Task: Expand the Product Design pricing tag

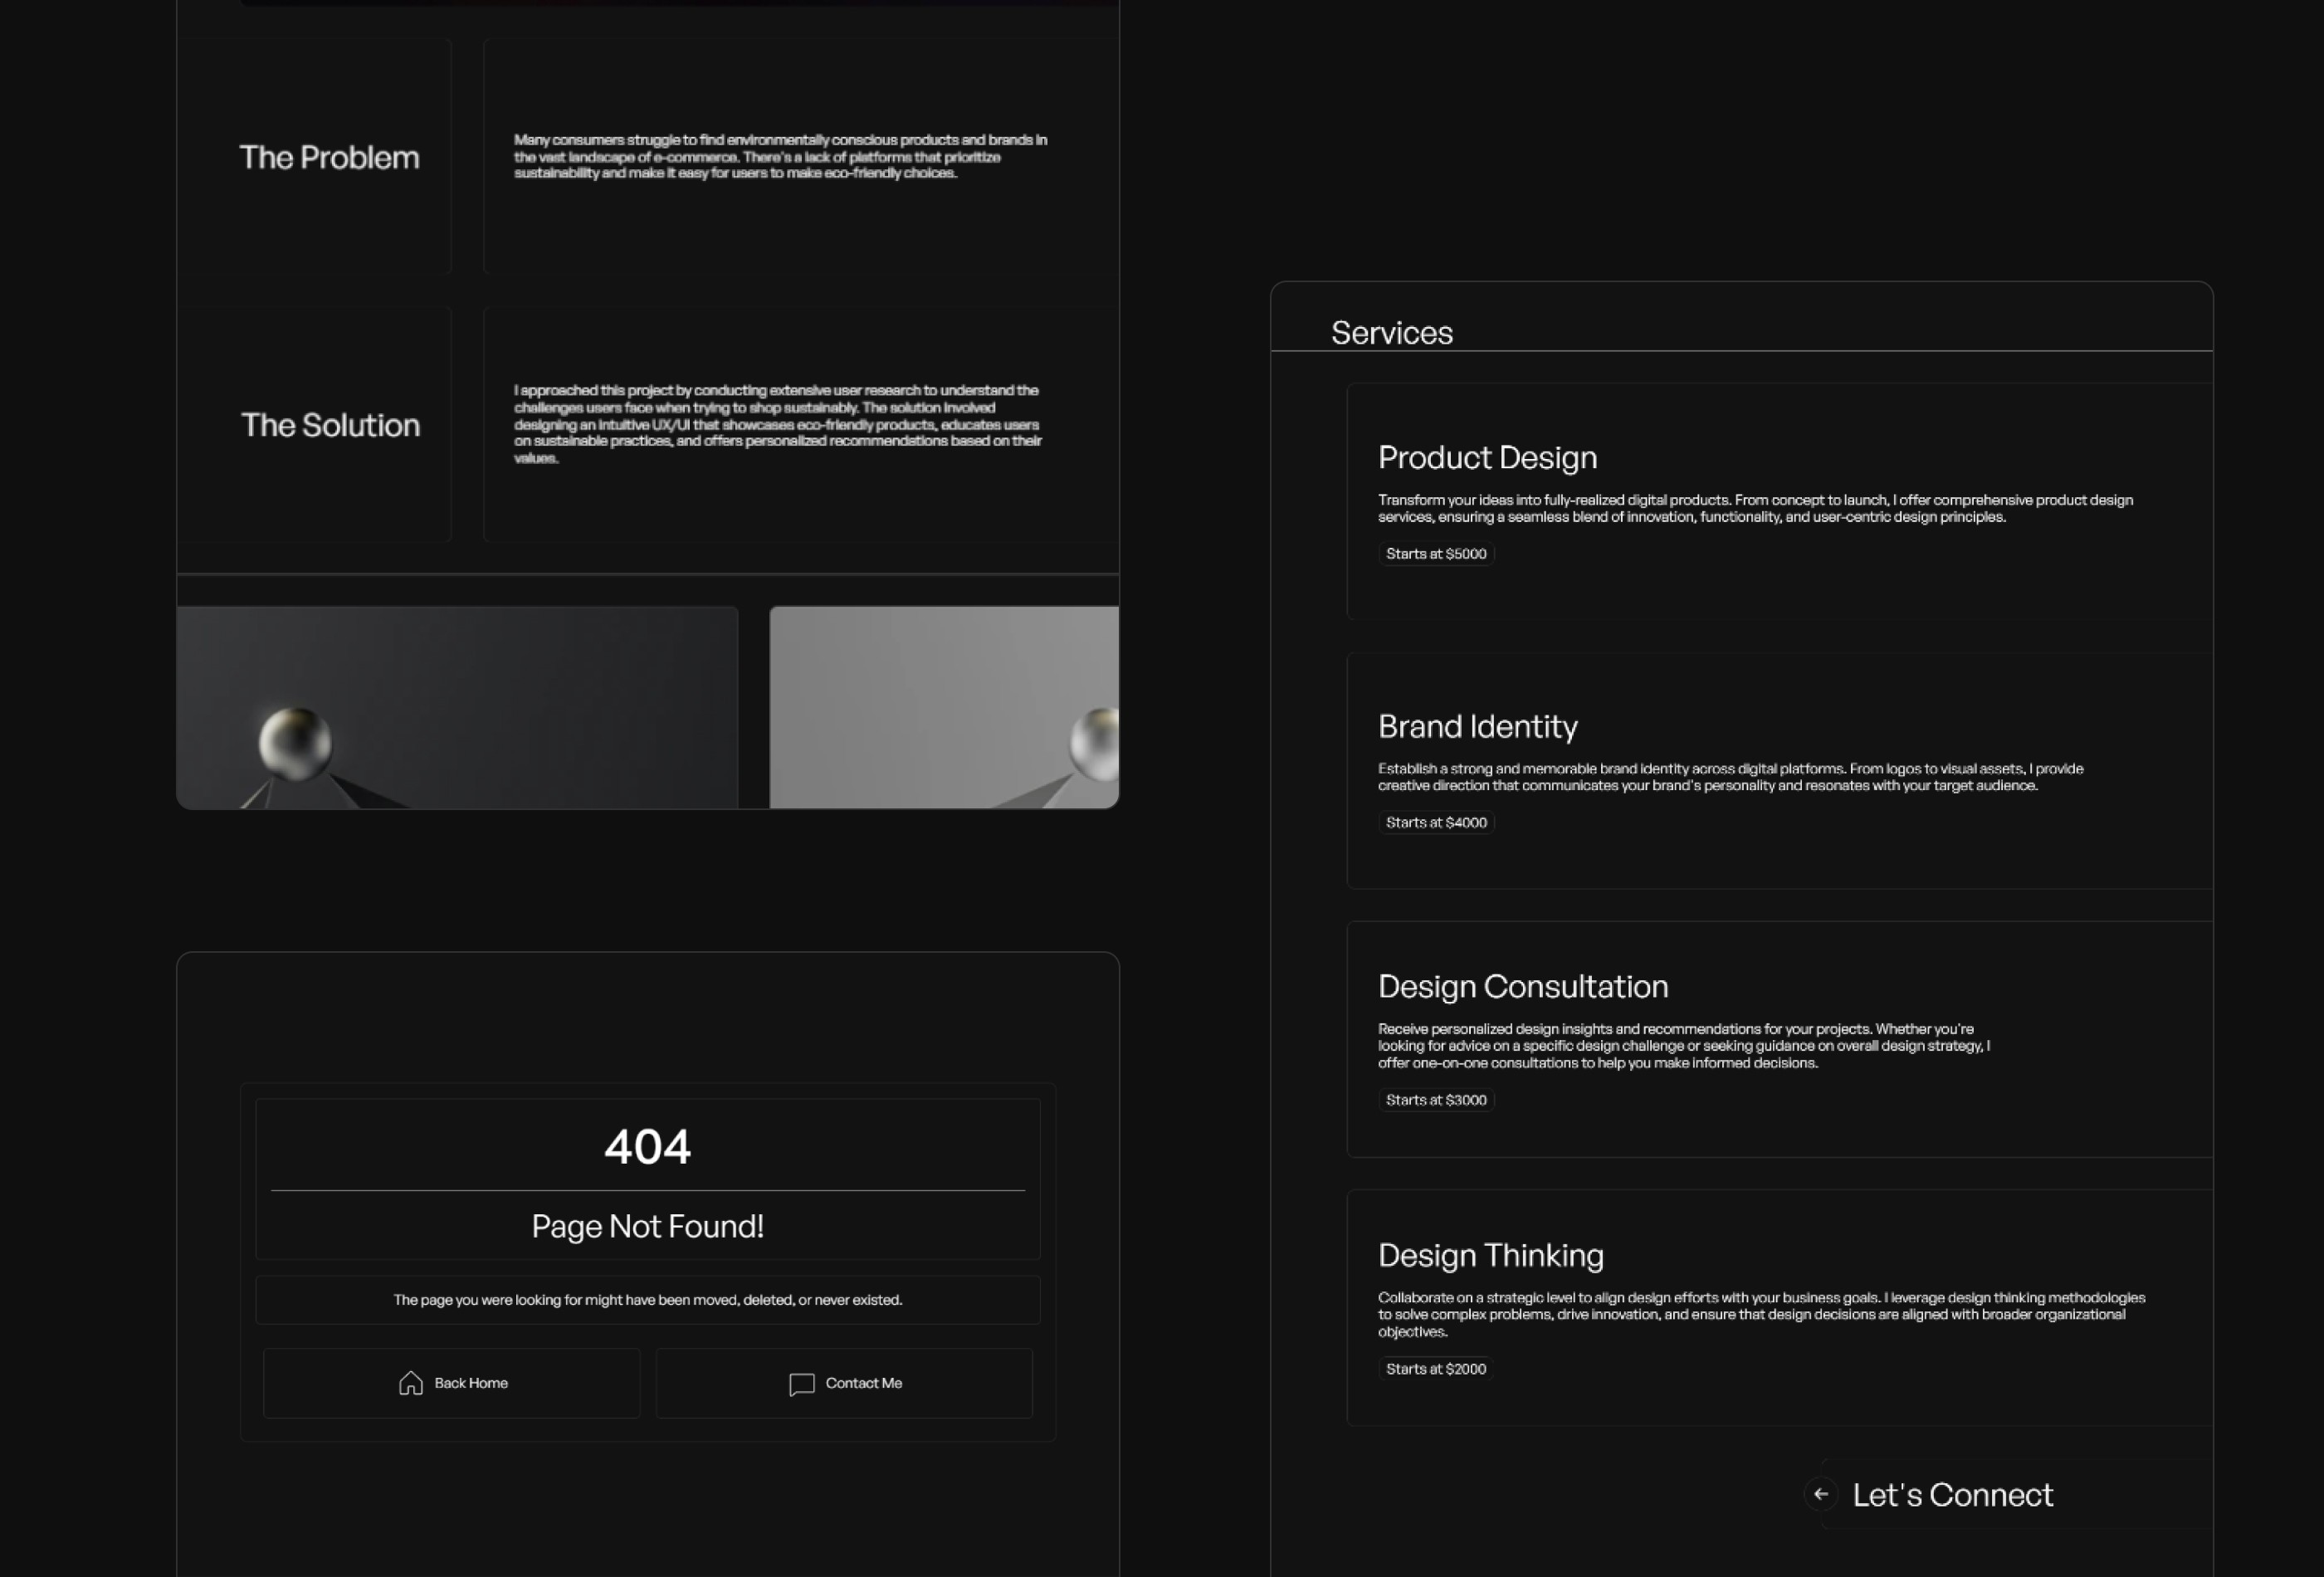Action: pyautogui.click(x=1436, y=553)
